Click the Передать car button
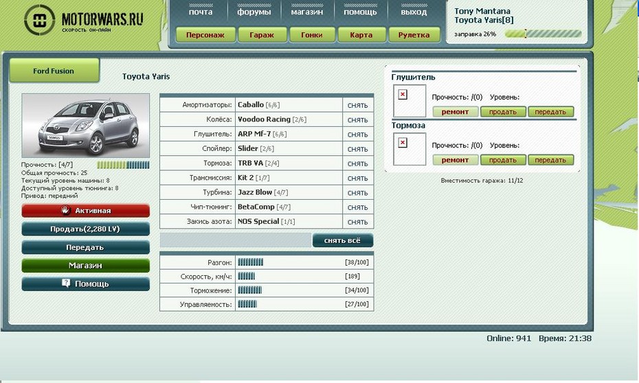Viewport: 639px width, 383px height. (86, 247)
